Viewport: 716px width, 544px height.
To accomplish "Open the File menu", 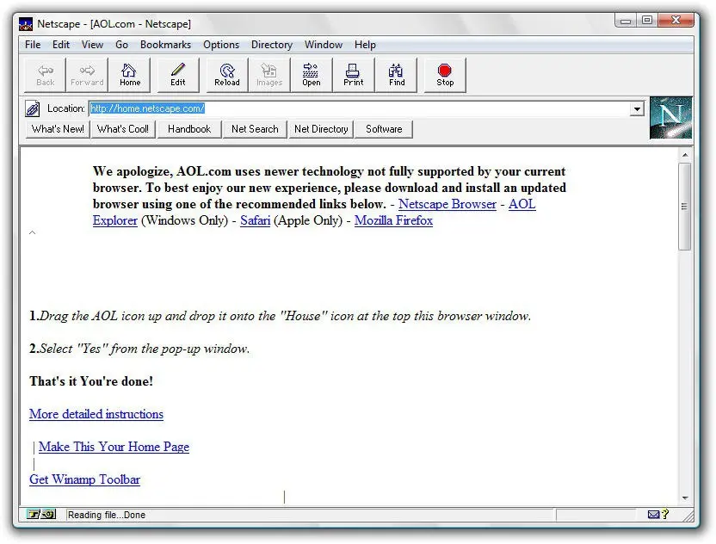I will (x=33, y=45).
